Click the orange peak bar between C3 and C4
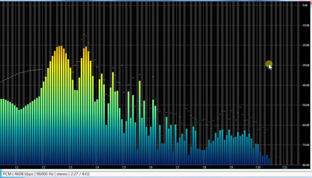 pyautogui.click(x=86, y=106)
